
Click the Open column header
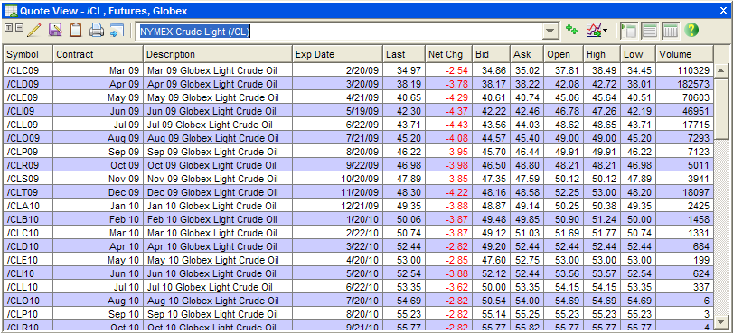point(563,54)
